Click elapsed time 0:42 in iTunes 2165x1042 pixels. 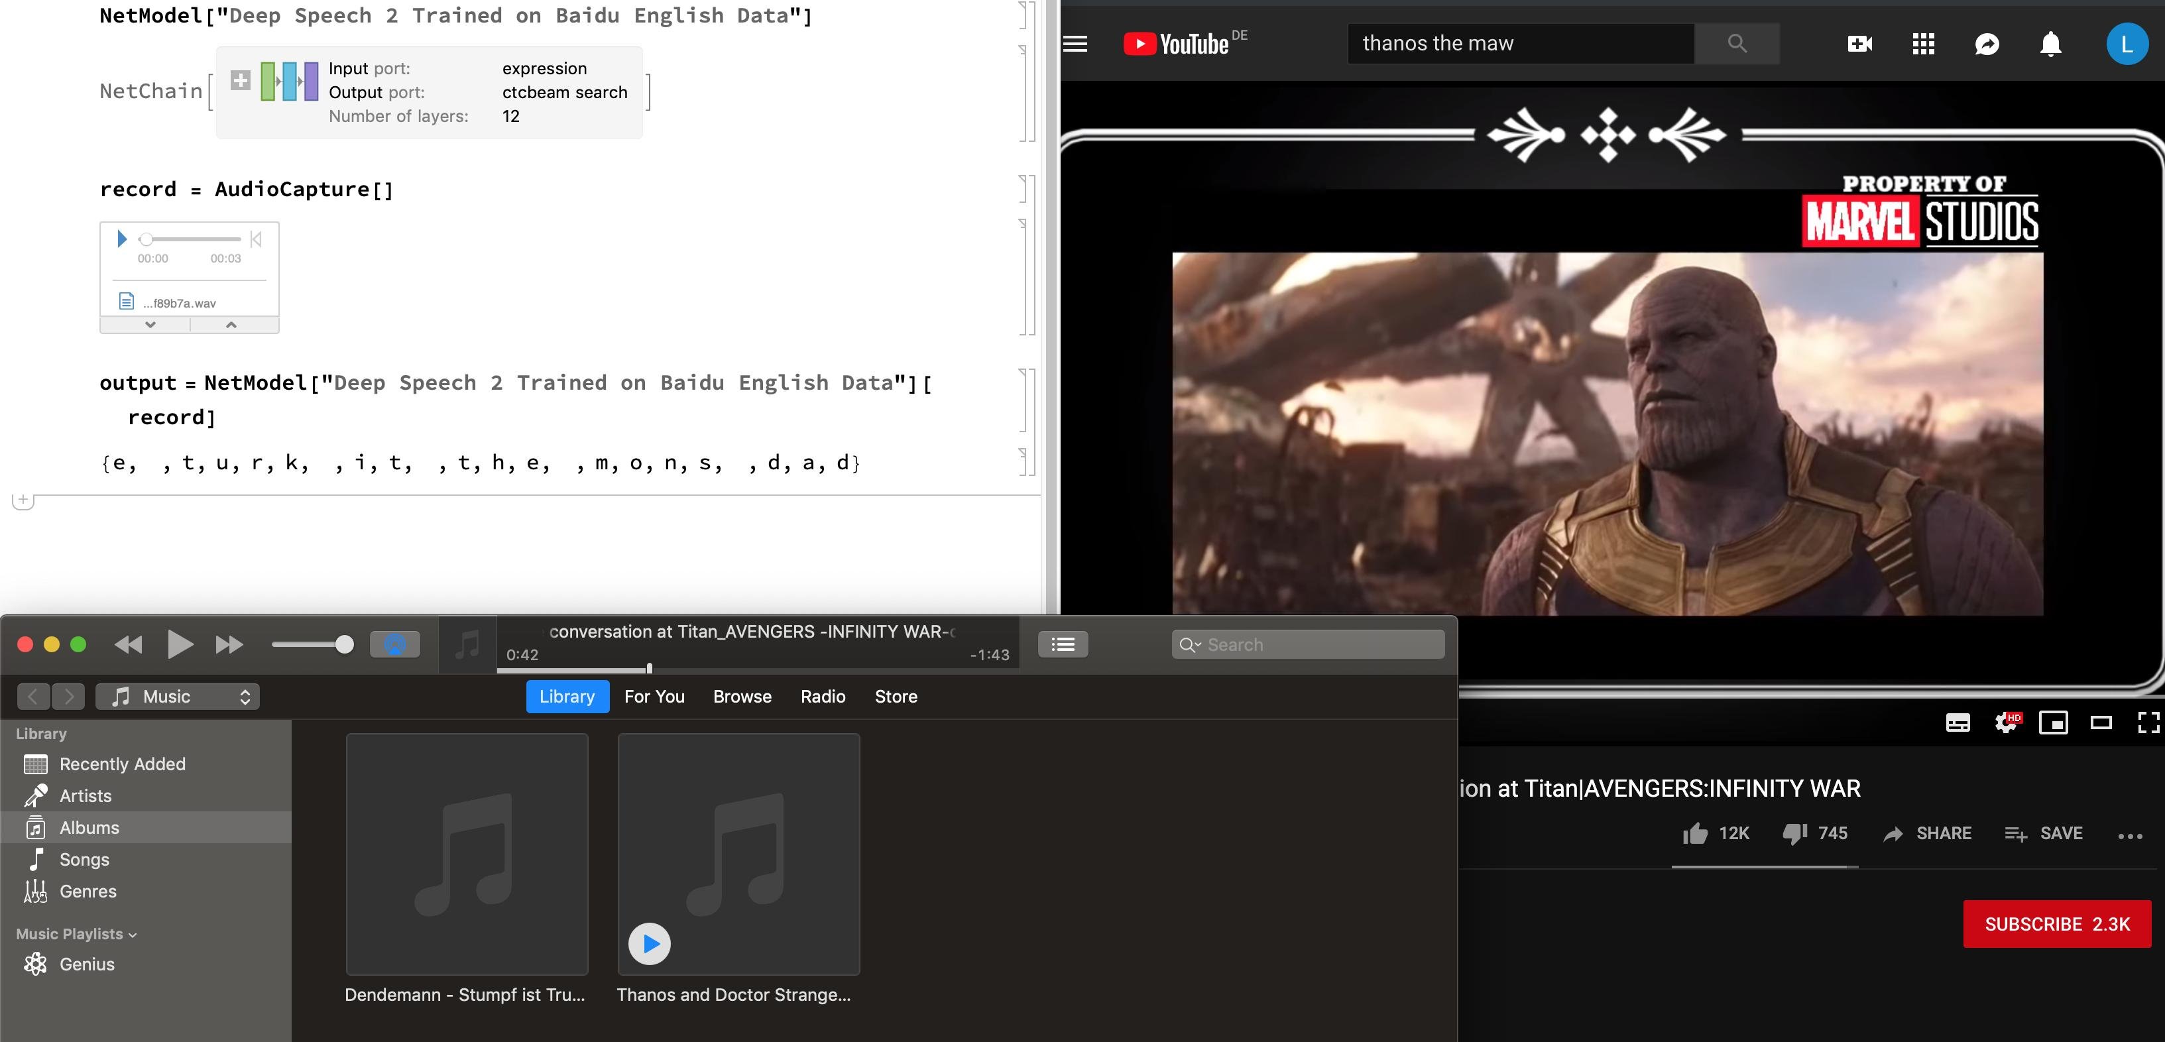tap(522, 655)
